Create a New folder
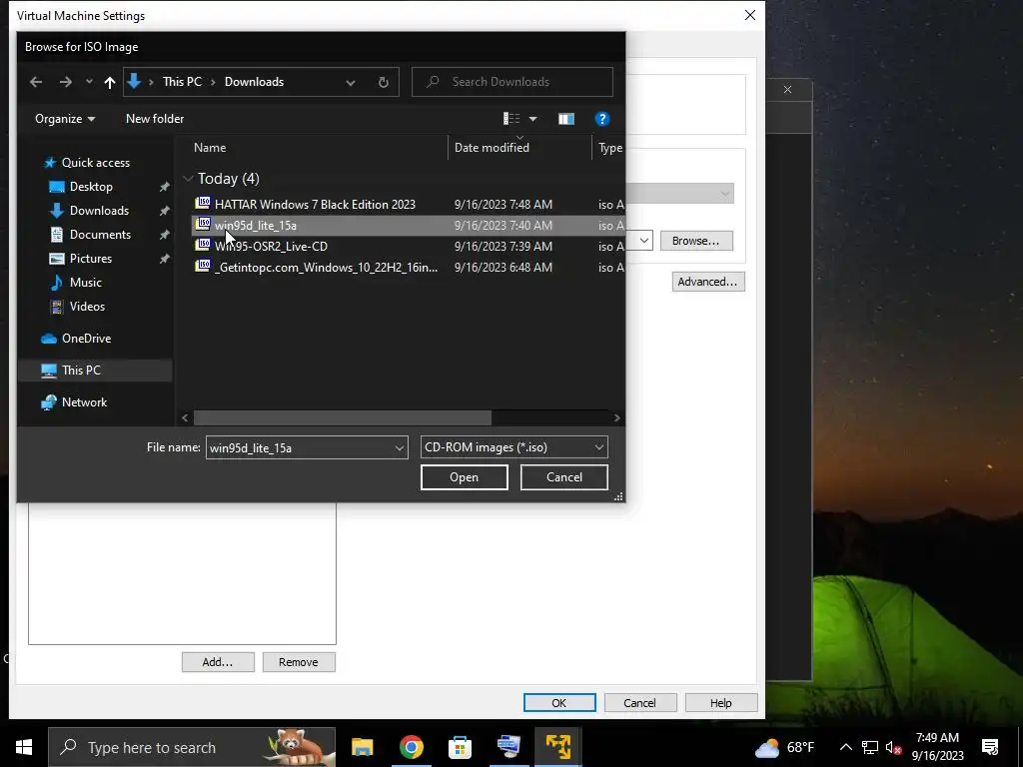 click(155, 119)
